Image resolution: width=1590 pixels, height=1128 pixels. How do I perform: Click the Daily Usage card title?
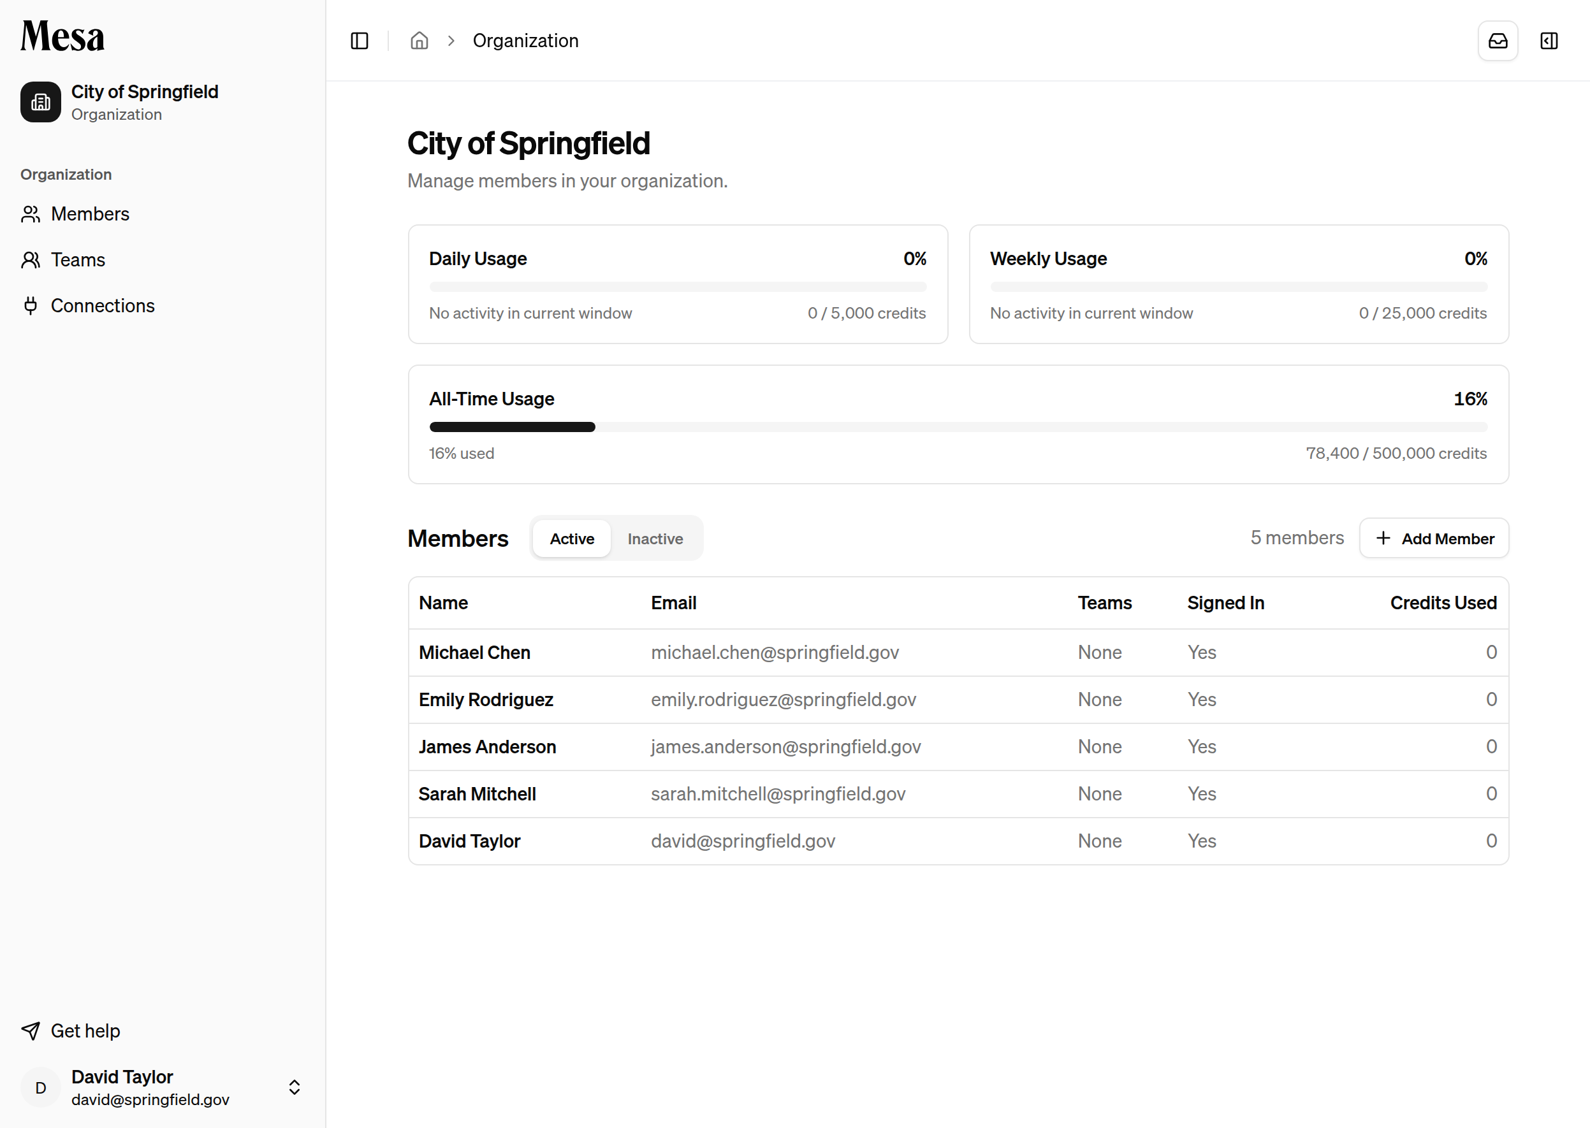pyautogui.click(x=478, y=259)
